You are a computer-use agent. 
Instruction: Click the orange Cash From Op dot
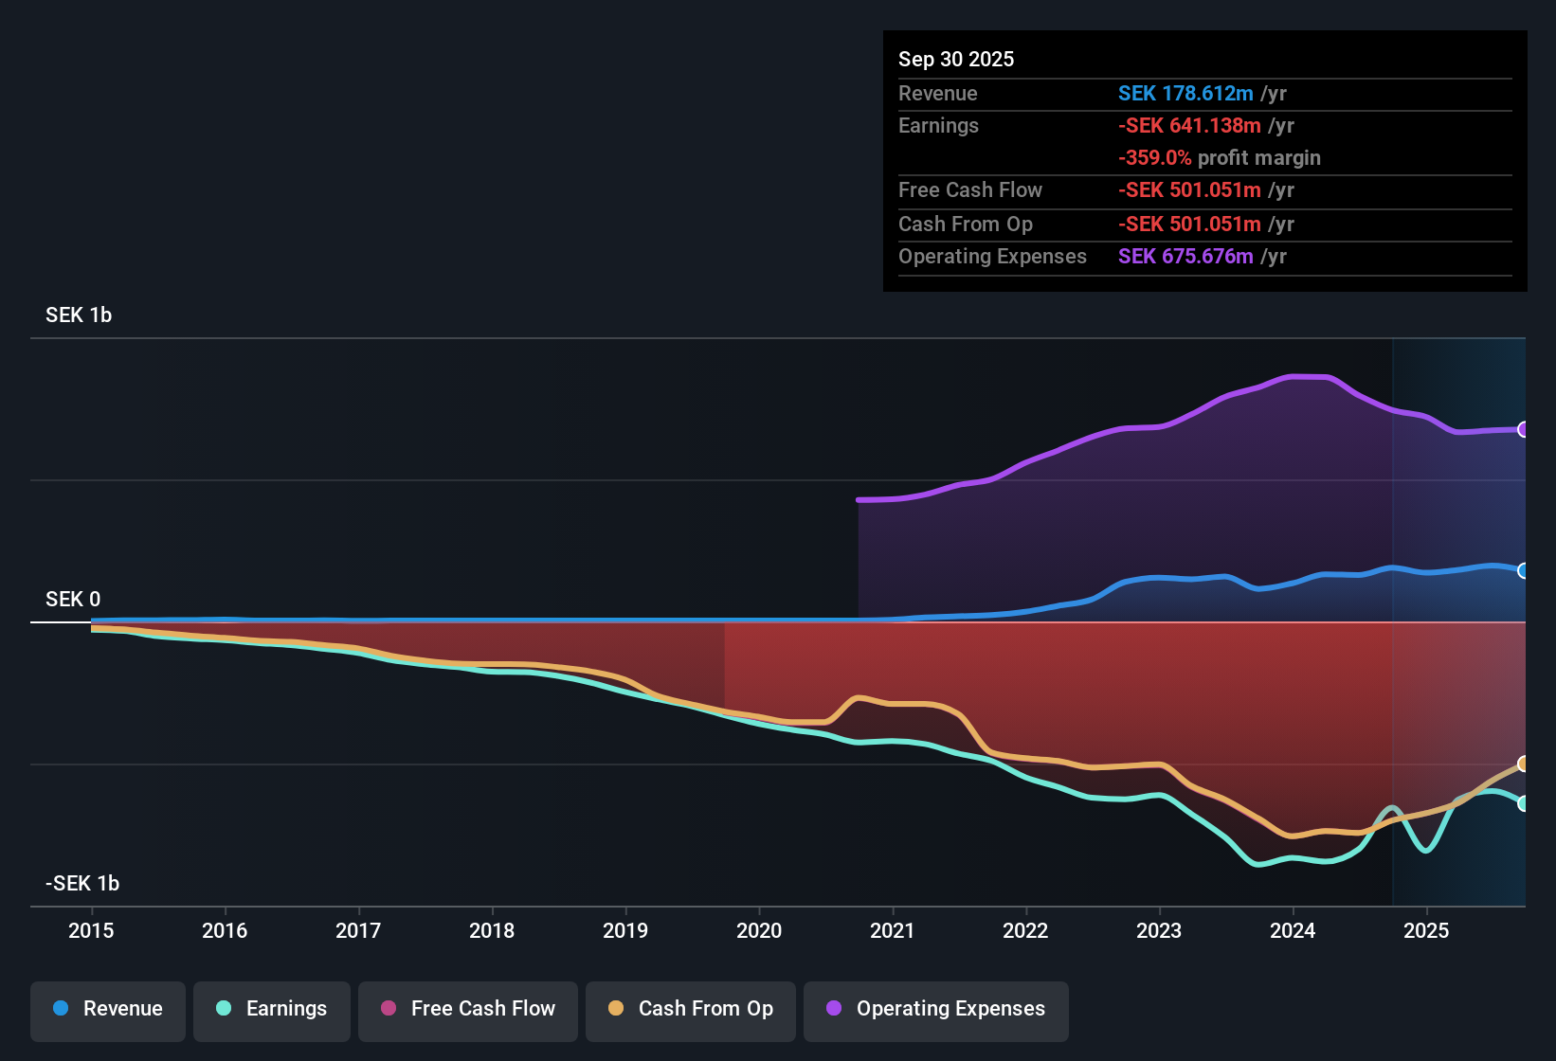click(x=616, y=1009)
